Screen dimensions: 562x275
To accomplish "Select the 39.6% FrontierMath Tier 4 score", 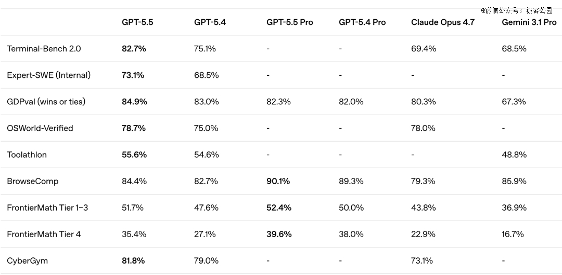I will click(x=279, y=234).
